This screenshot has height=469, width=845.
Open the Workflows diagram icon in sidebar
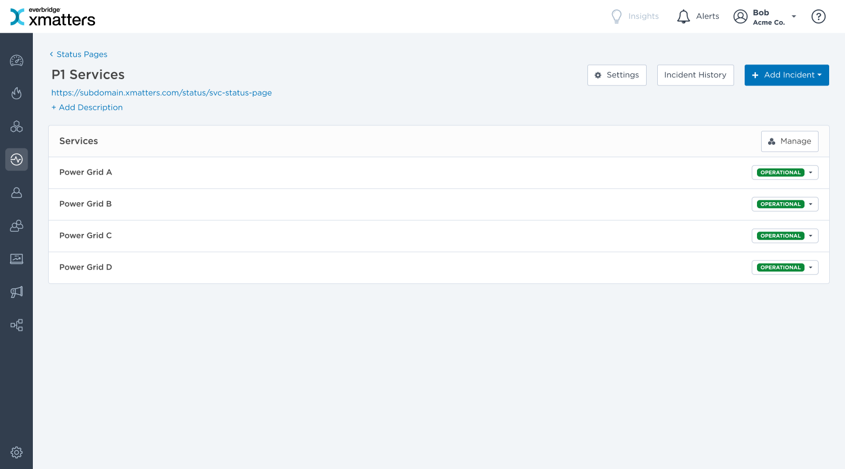click(16, 325)
